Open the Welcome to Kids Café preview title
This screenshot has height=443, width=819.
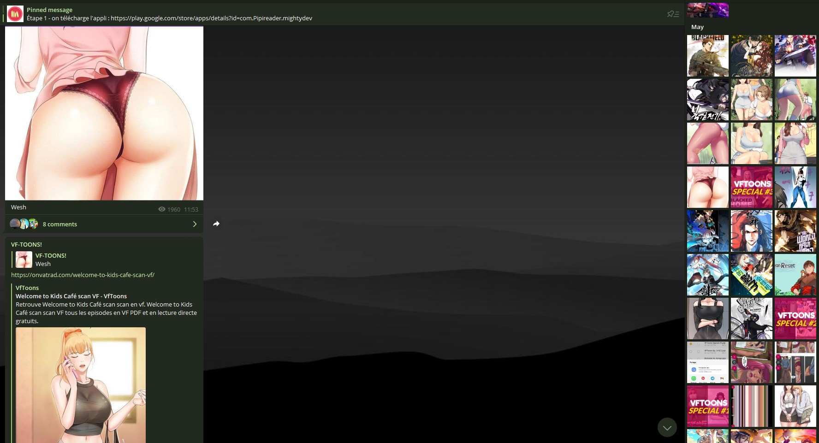pyautogui.click(x=71, y=296)
